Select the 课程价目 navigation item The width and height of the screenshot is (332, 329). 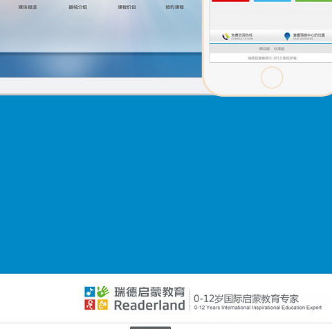click(x=127, y=7)
